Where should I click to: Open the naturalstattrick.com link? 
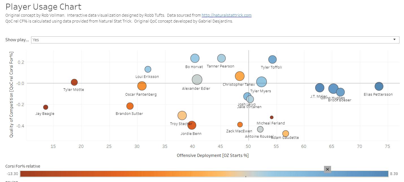[226, 15]
